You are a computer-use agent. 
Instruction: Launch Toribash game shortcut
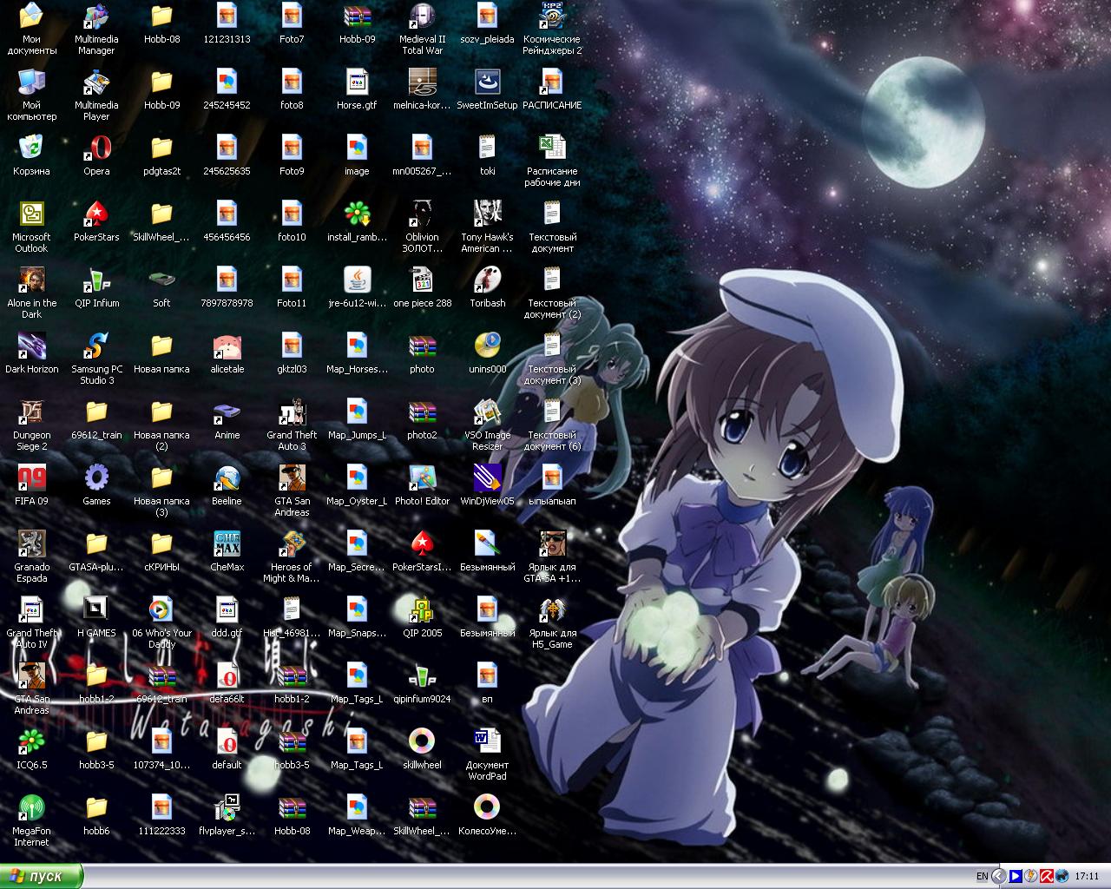[487, 280]
